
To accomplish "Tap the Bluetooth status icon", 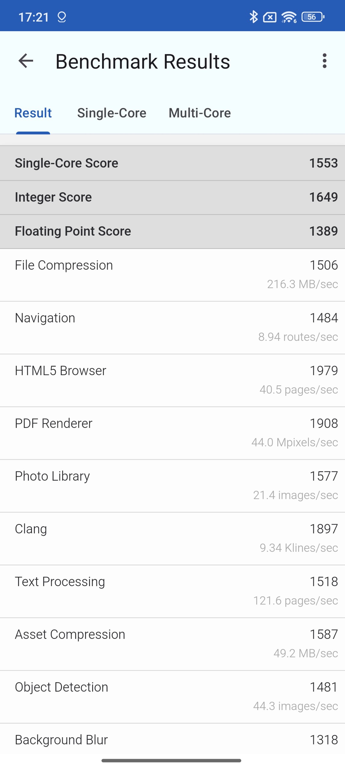I will coord(253,17).
